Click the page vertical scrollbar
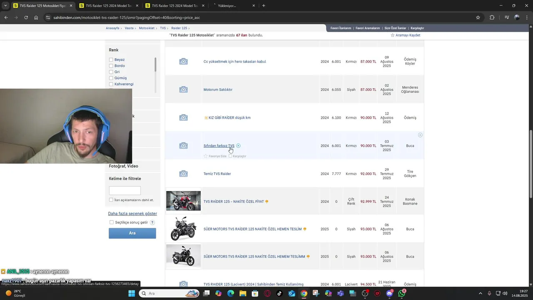Viewport: 533px width, 300px height. (531, 164)
